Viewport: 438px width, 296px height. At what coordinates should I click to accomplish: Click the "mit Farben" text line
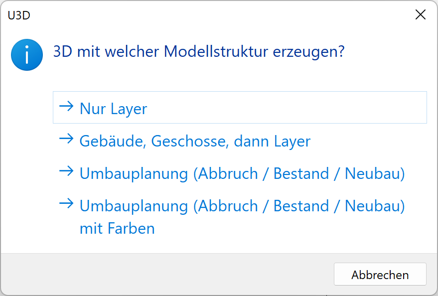coord(117,228)
